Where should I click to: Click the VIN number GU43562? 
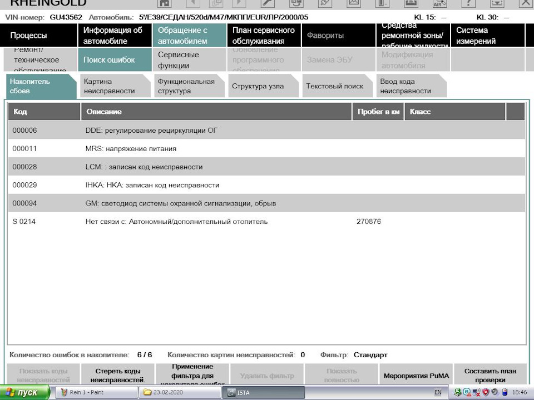[66, 17]
